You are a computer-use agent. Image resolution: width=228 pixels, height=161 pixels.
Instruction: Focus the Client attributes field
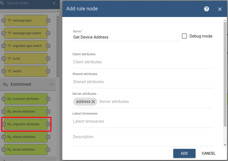tap(142, 62)
